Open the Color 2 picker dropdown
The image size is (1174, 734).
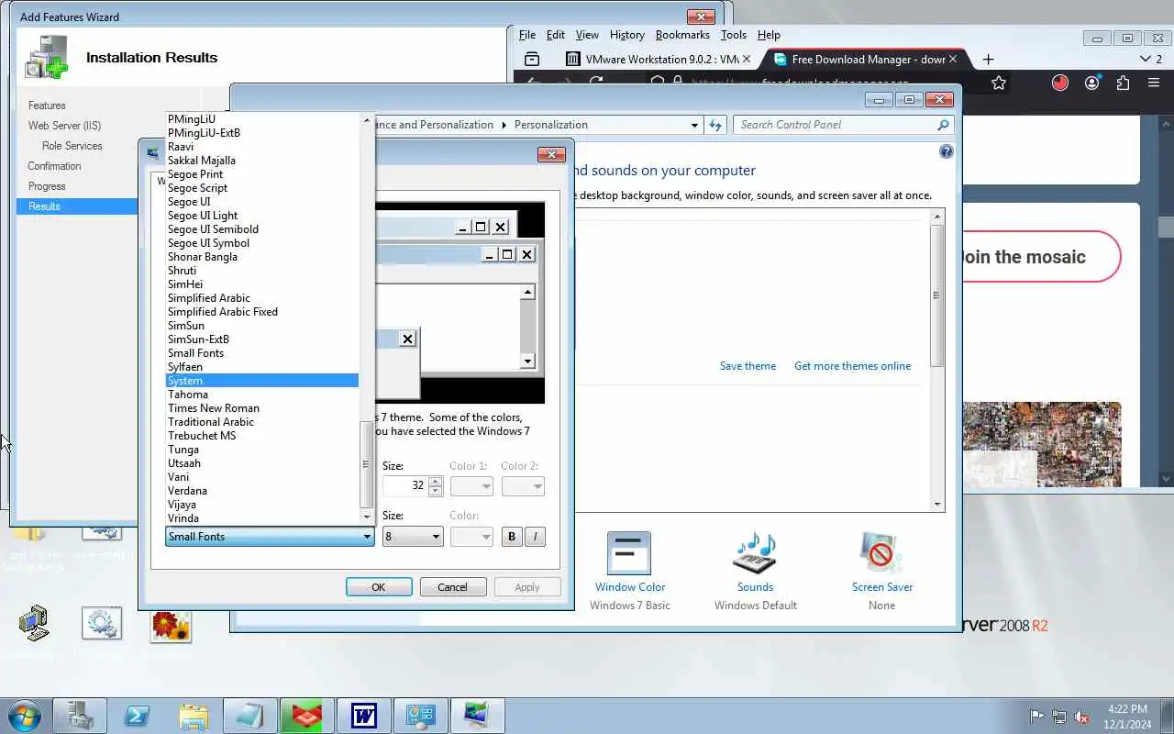coord(523,486)
